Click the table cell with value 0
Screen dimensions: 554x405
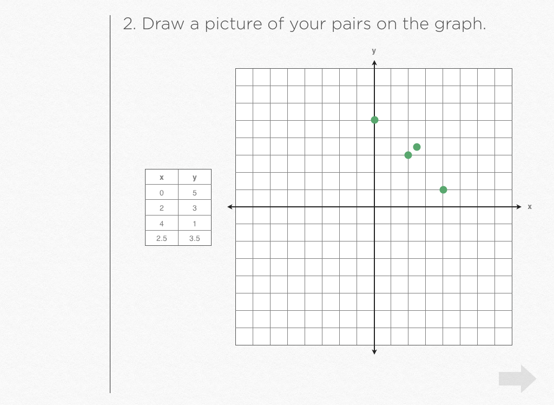pos(162,193)
